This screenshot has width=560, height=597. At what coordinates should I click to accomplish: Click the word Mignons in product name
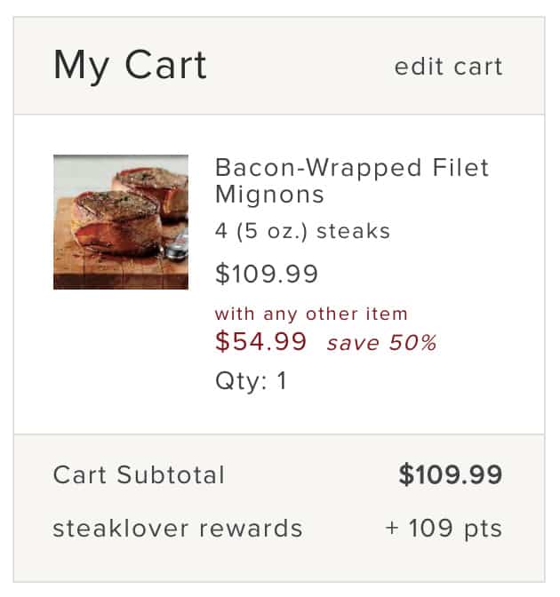pyautogui.click(x=269, y=195)
